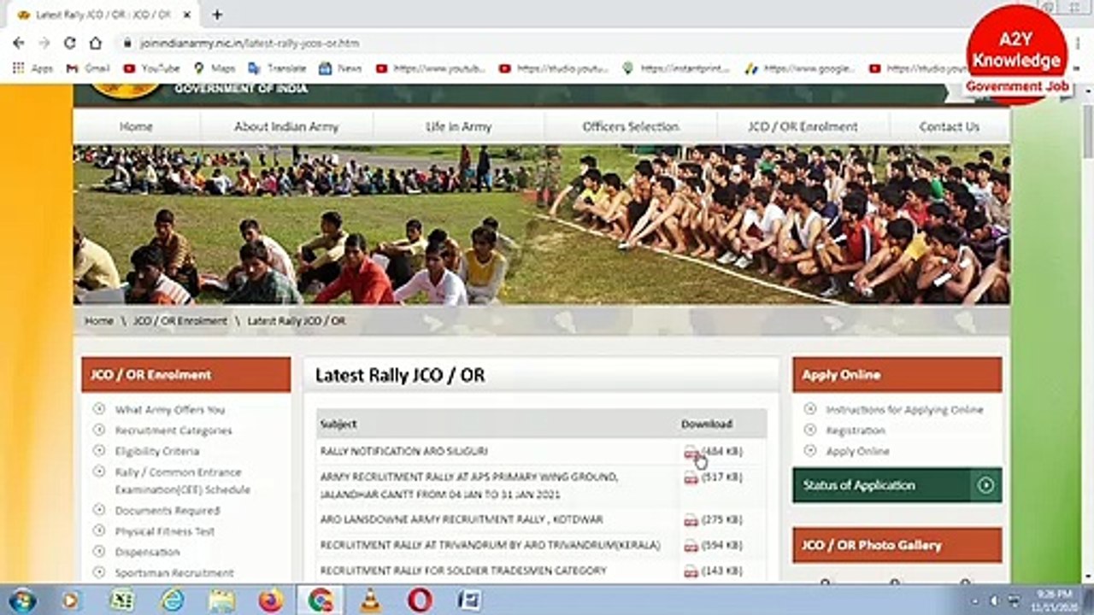This screenshot has height=615, width=1094.
Task: Reload the page with refresh icon
Action: [x=70, y=43]
